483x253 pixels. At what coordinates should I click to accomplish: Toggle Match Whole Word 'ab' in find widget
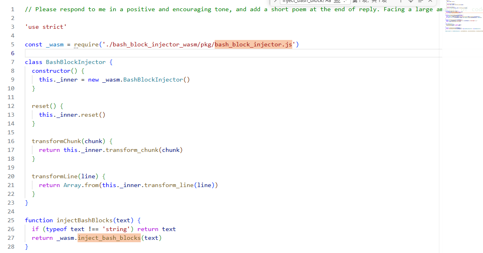click(337, 1)
